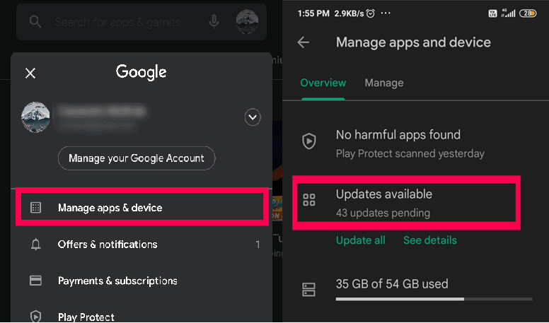
Task: Tap the storage usage progress bar
Action: pyautogui.click(x=434, y=299)
